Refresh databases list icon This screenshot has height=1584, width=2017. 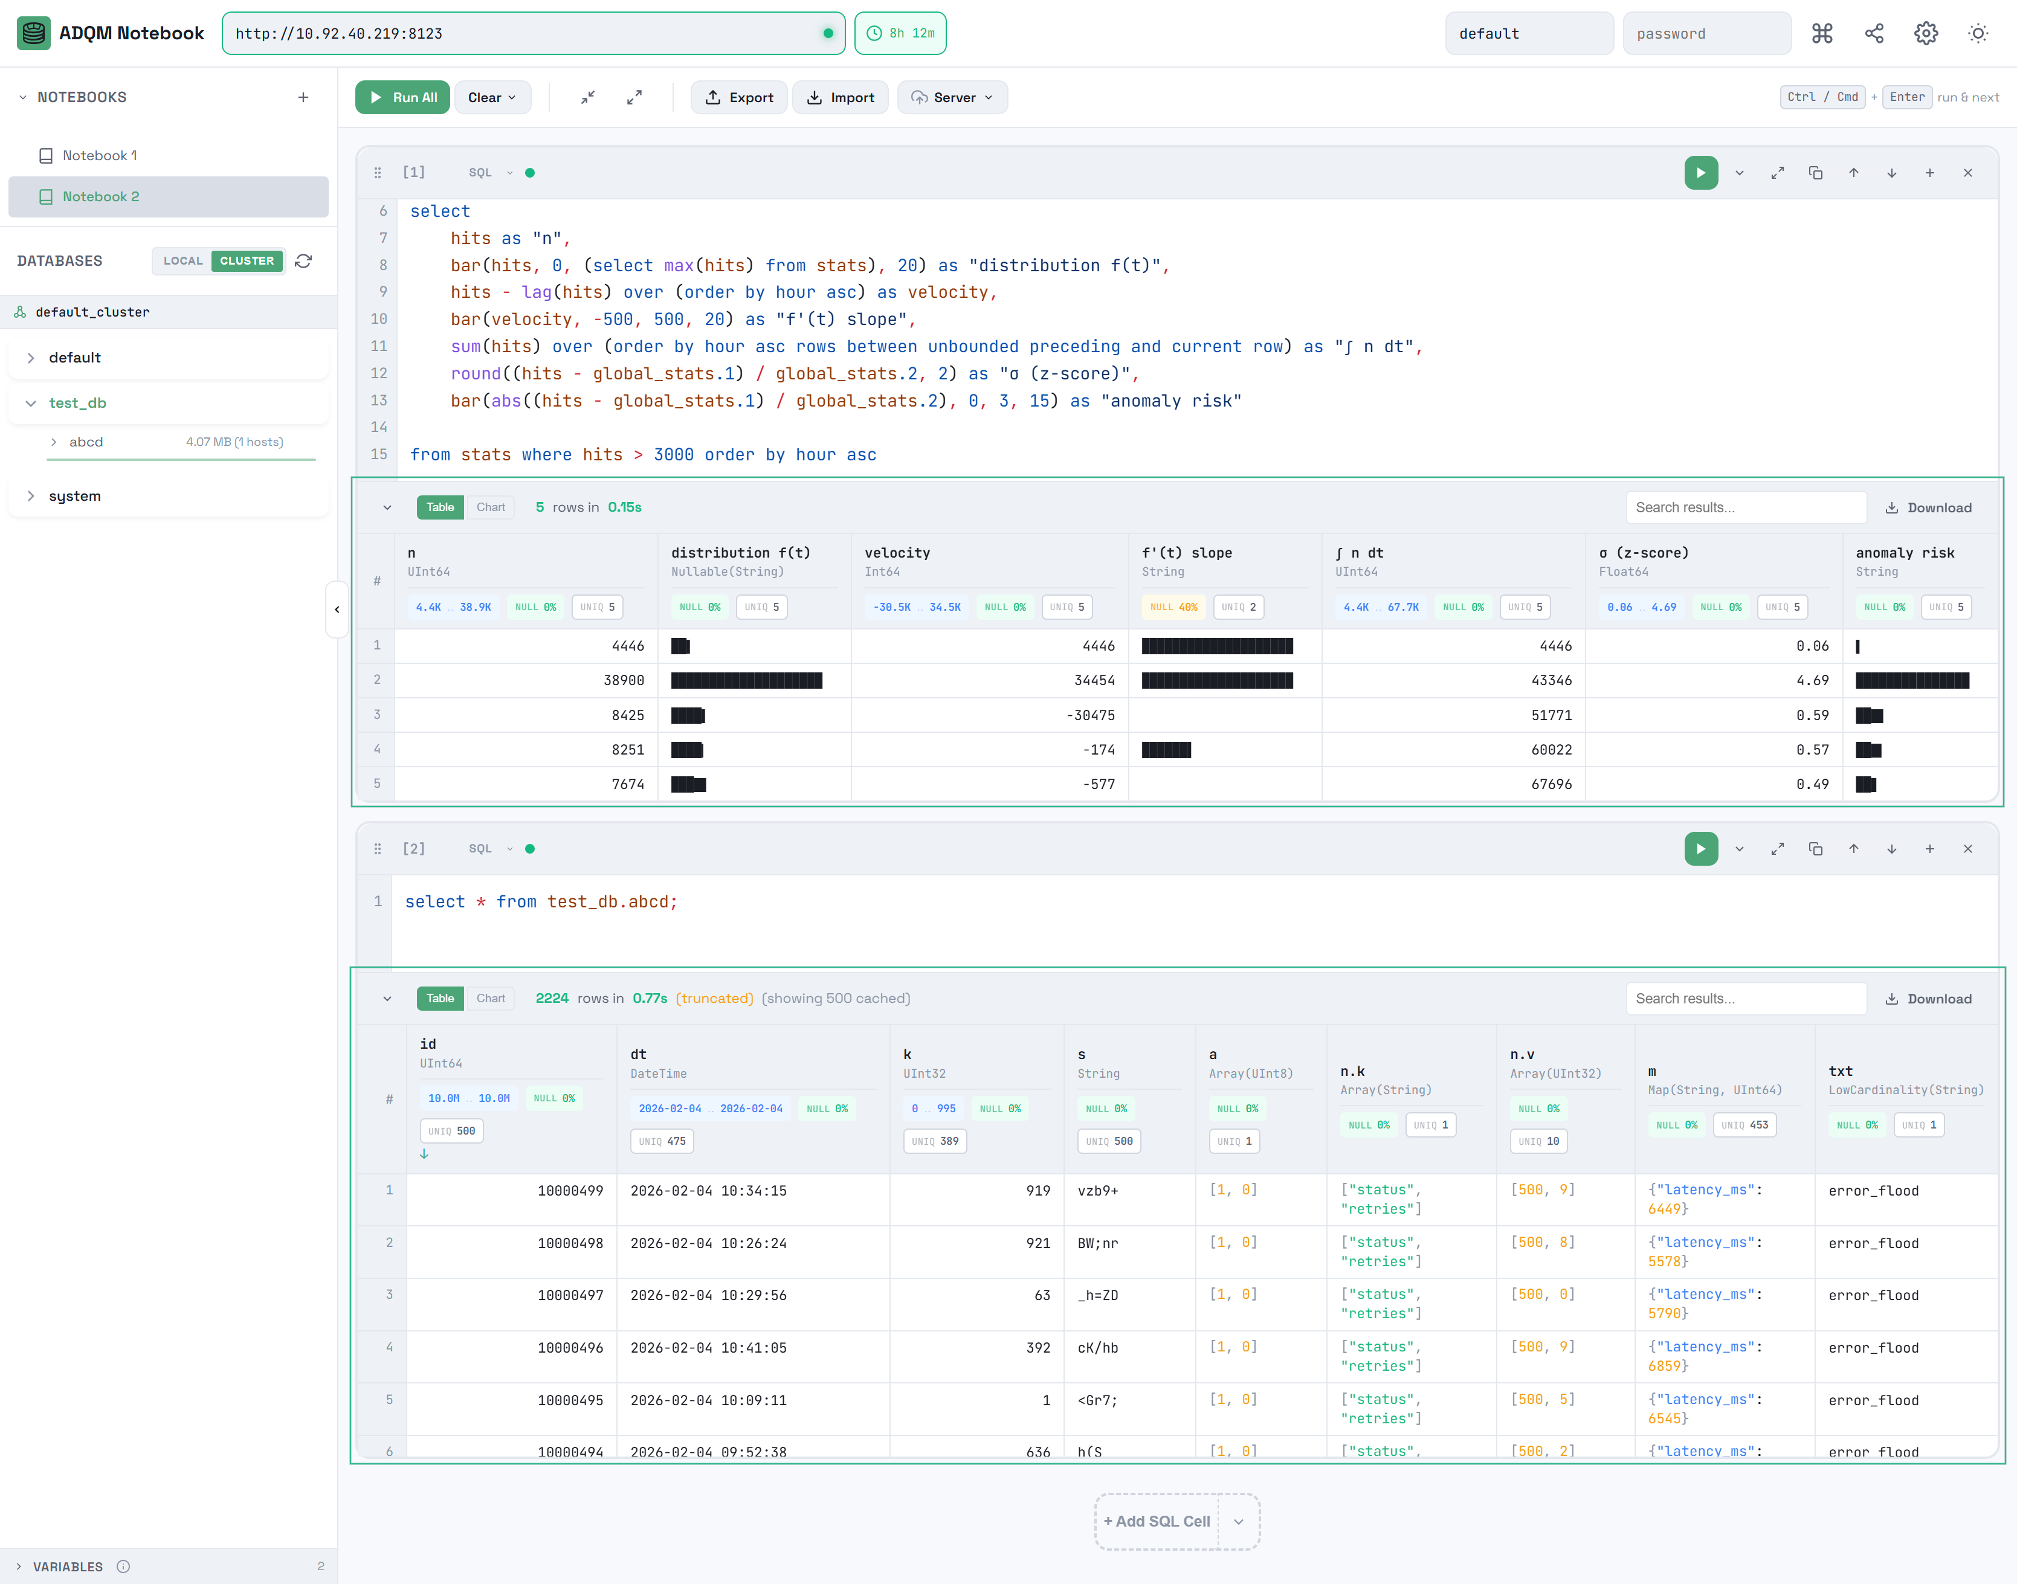click(x=303, y=262)
